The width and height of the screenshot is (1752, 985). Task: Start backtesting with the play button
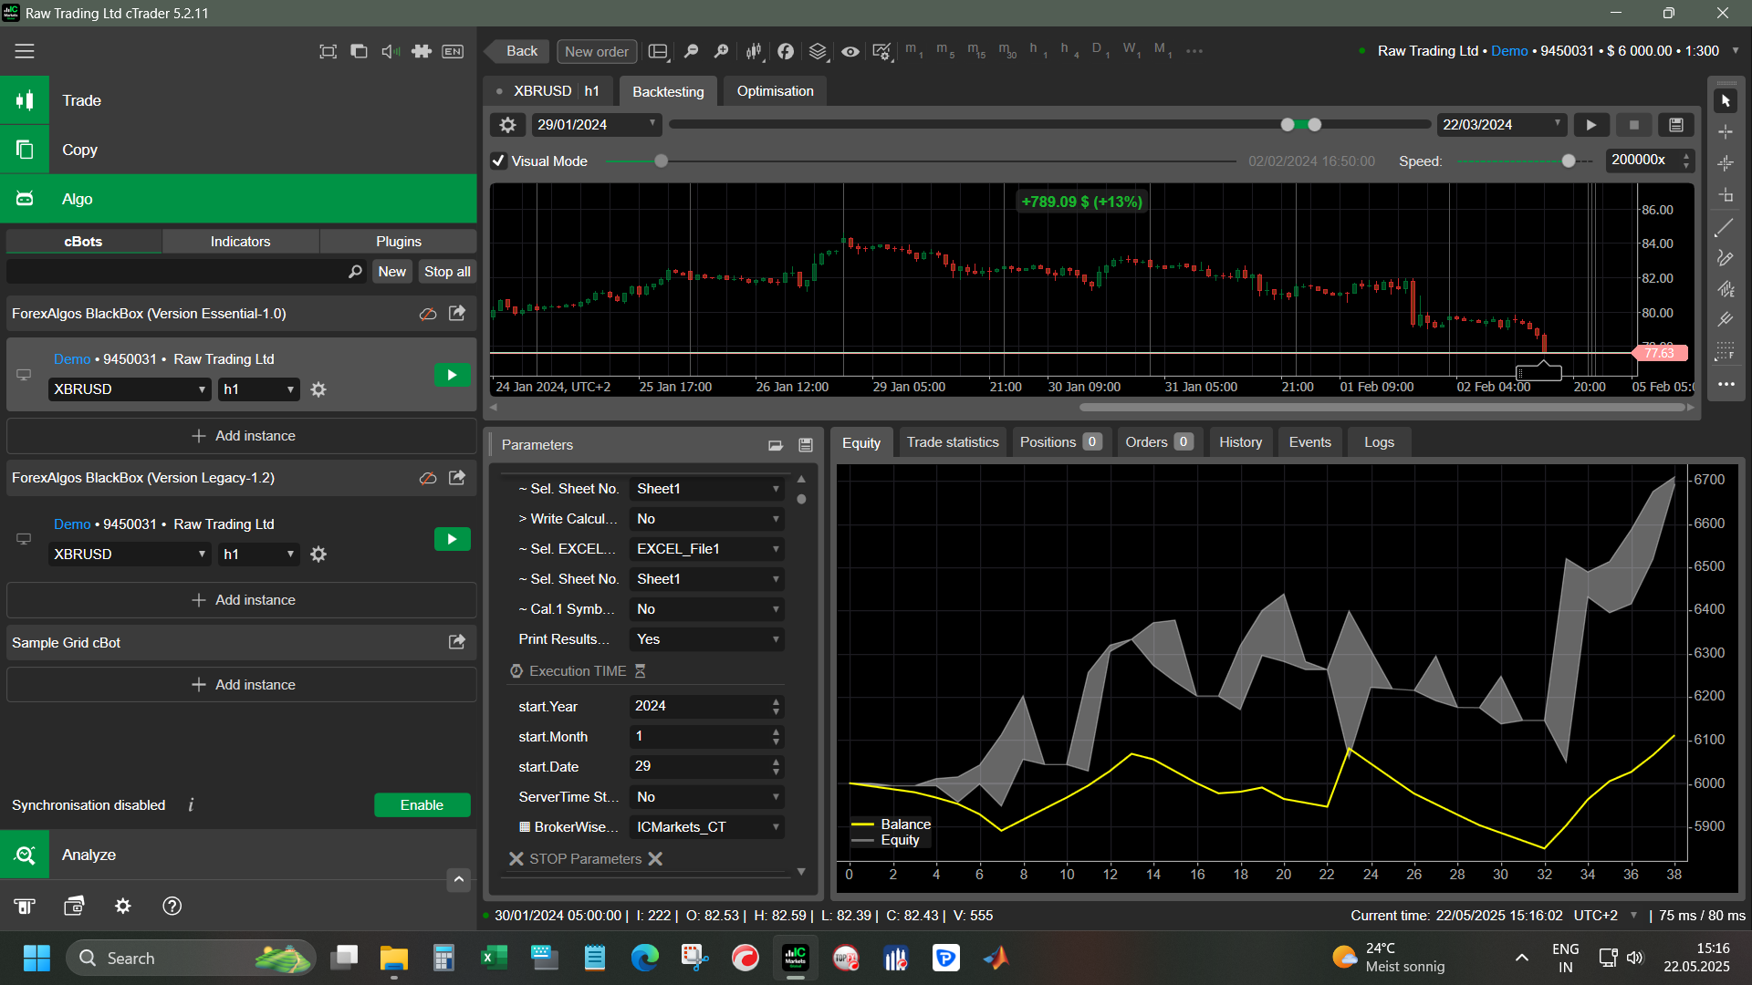[1591, 125]
